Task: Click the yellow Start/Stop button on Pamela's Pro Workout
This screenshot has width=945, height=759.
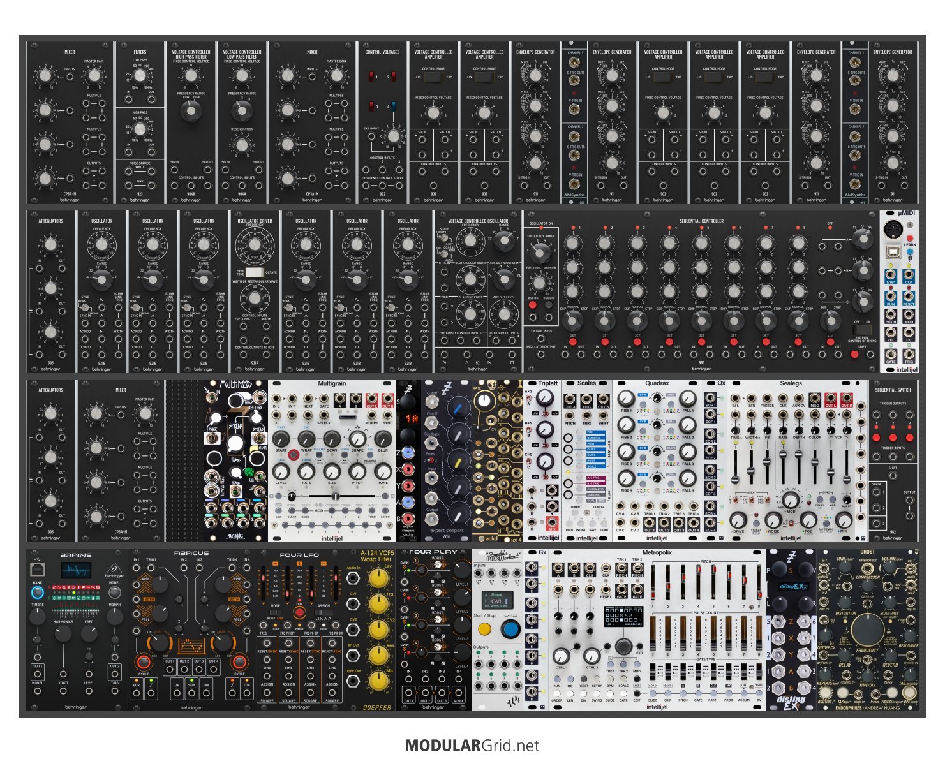Action: 484,629
